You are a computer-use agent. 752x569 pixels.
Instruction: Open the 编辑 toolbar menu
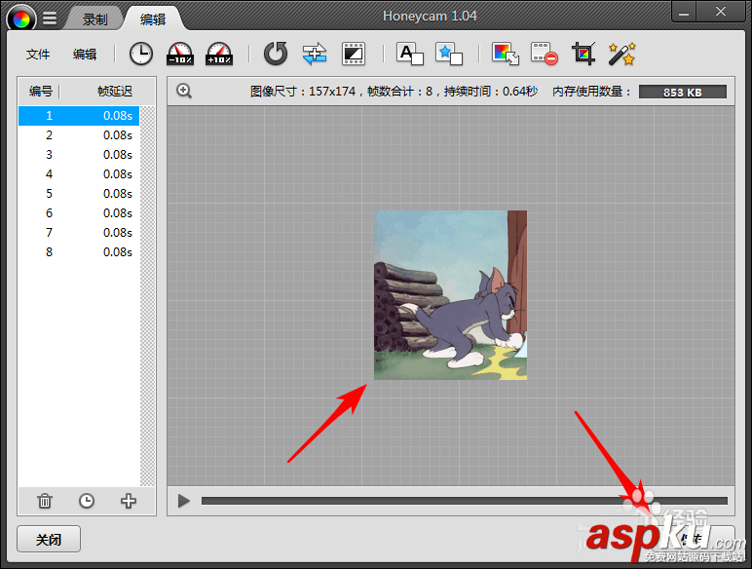point(85,55)
